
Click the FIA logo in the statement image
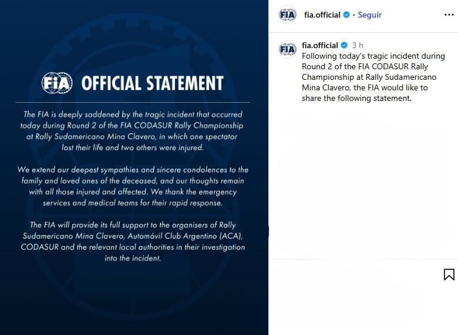click(x=57, y=83)
